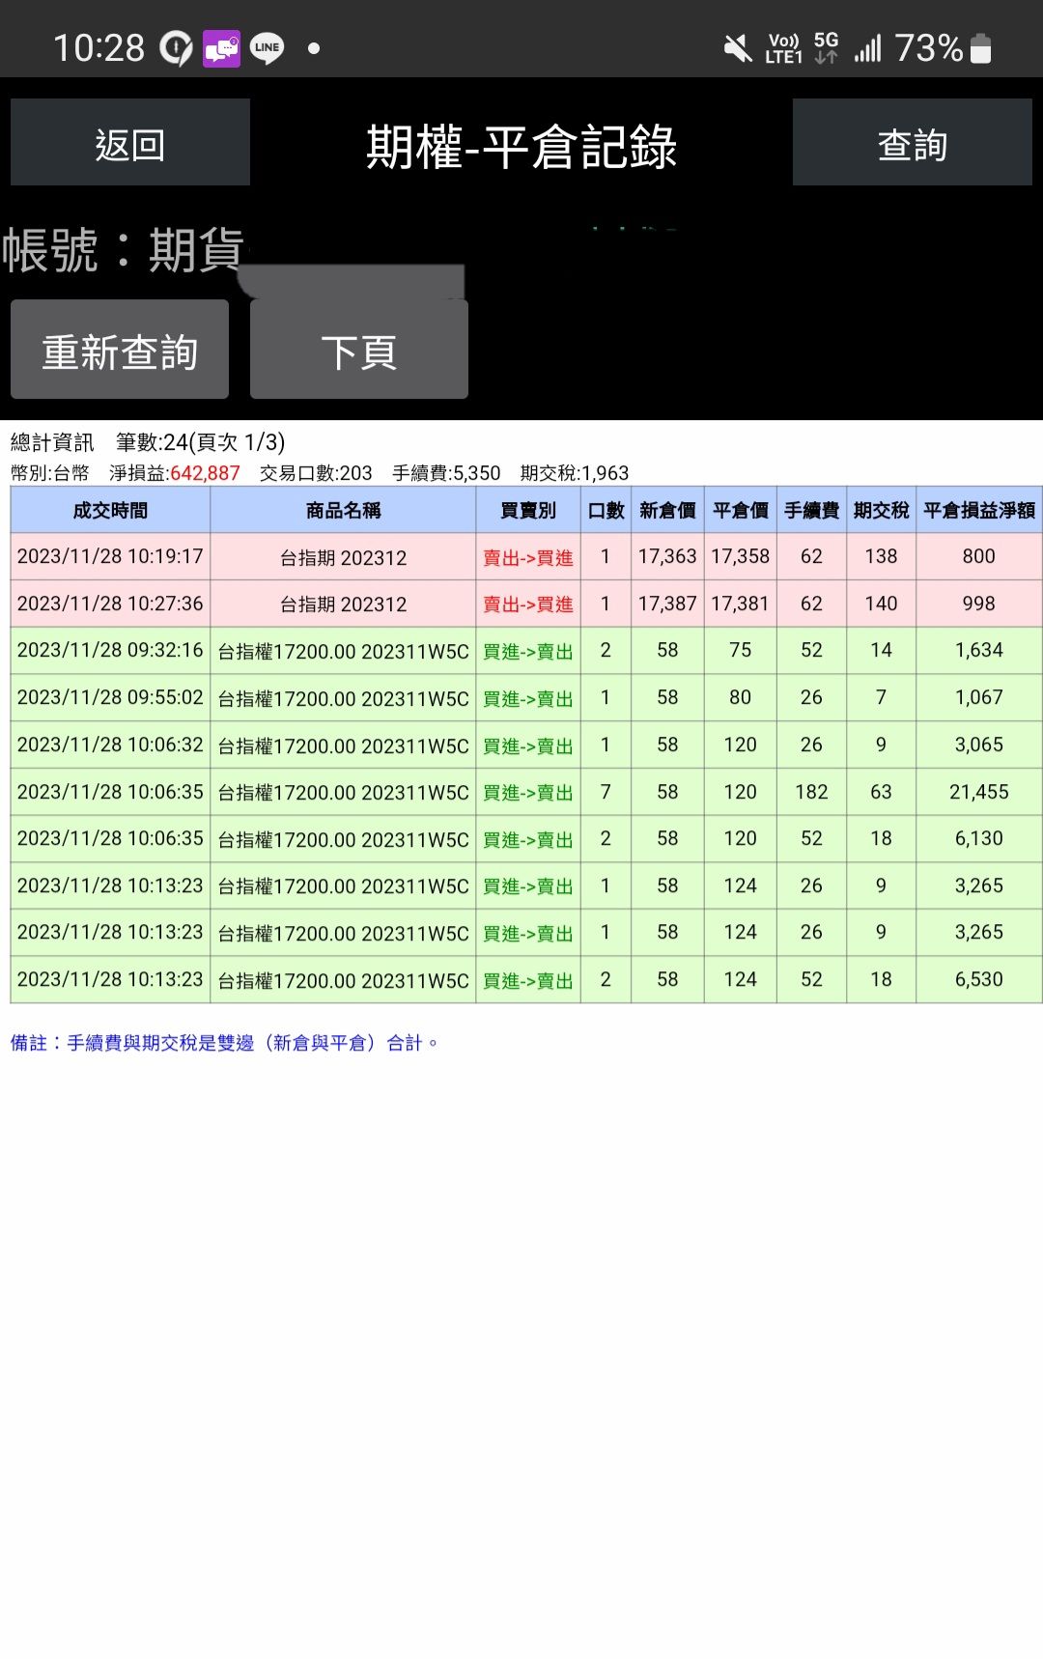Tap net profit value 998
The width and height of the screenshot is (1043, 1659).
979,604
